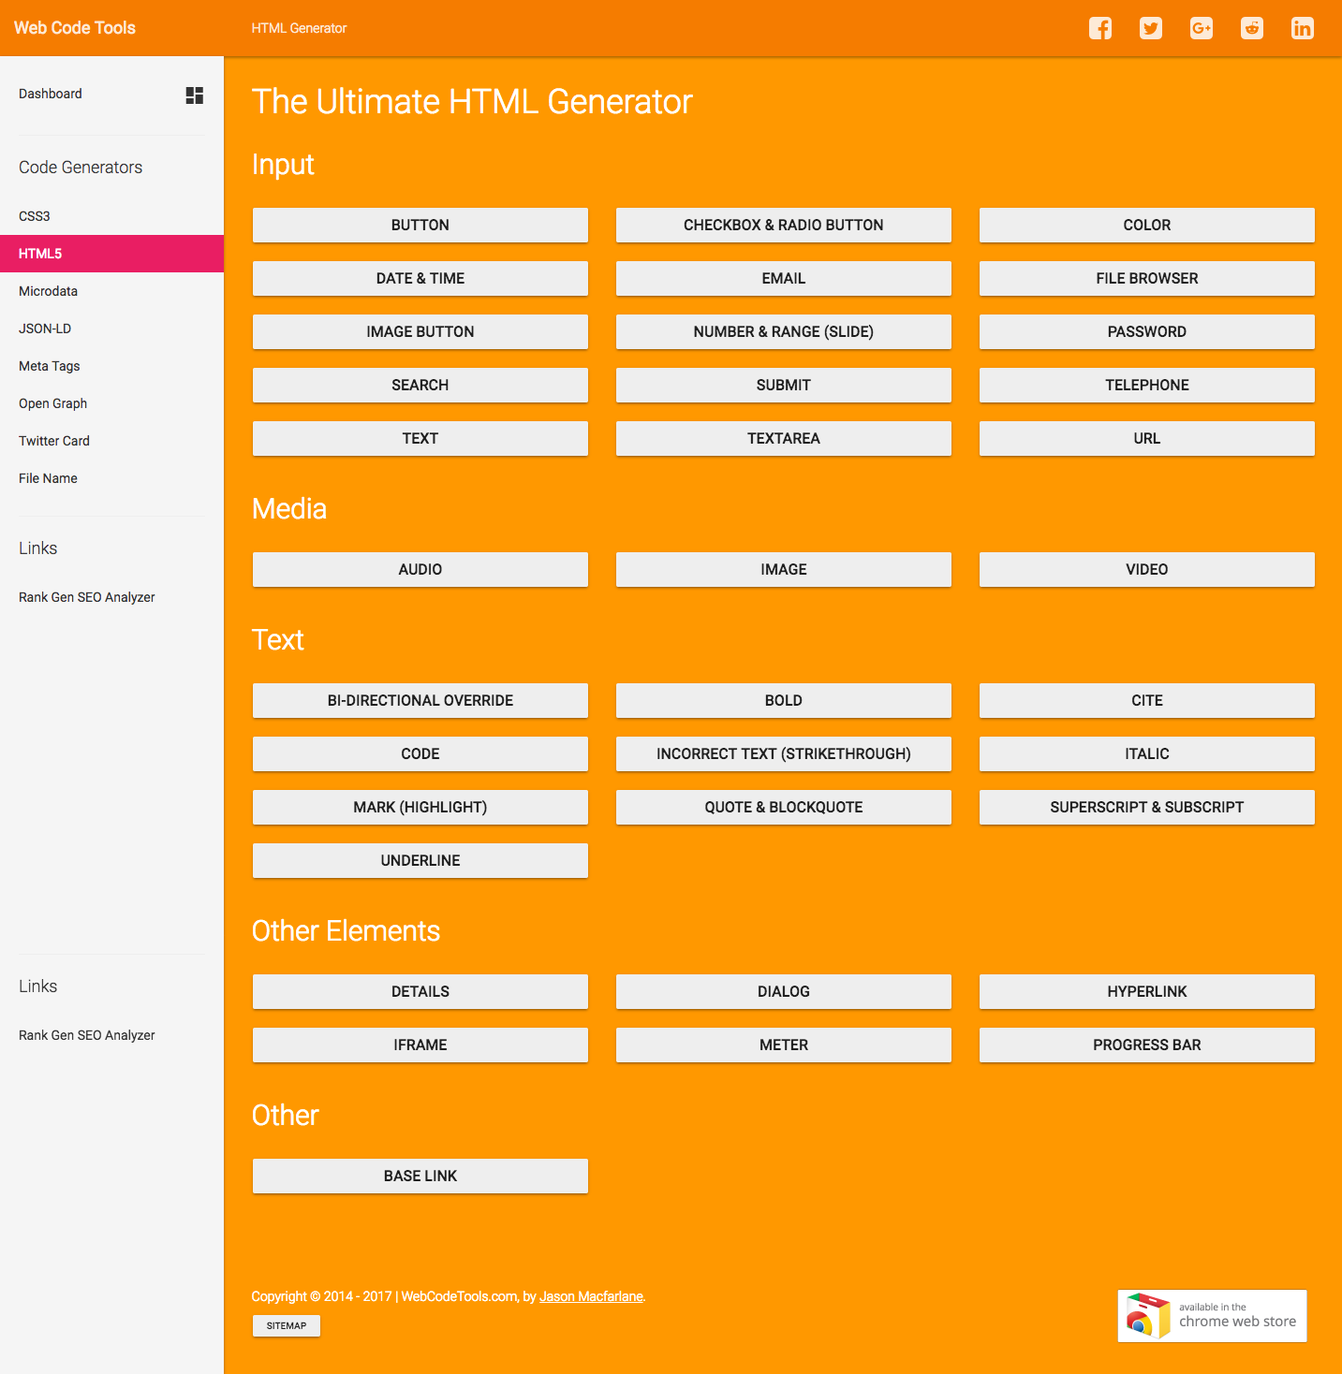
Task: Open the URL input generator
Action: click(x=1147, y=438)
